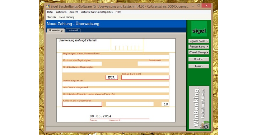Expand the Eigenes Konto dropdown arrow
This screenshot has width=257, height=135.
207,41
